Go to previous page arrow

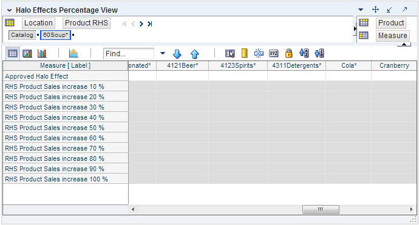tap(133, 24)
